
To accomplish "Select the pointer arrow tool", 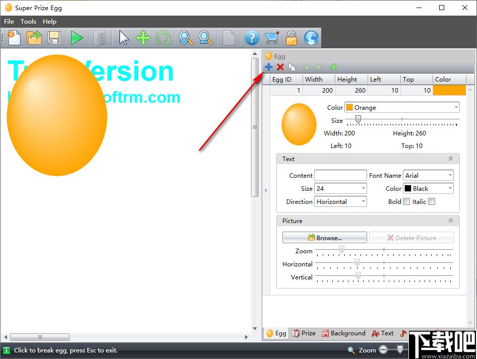I will click(124, 38).
